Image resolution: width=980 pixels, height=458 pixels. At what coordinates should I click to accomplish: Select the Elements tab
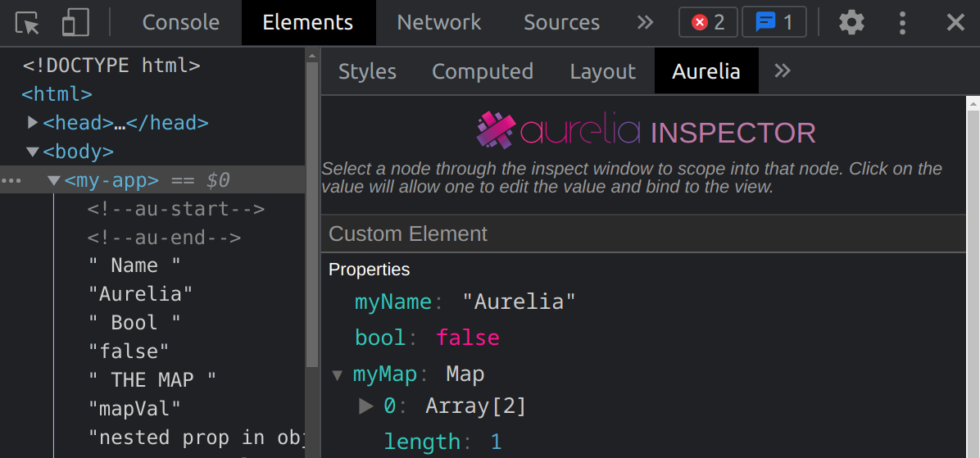tap(308, 23)
